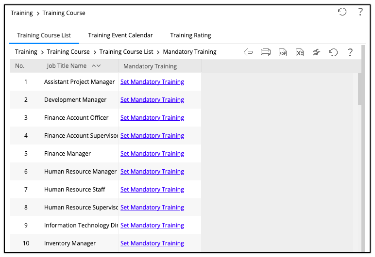375x257 pixels.
Task: Select the Finance Manager cell
Action: [80, 153]
